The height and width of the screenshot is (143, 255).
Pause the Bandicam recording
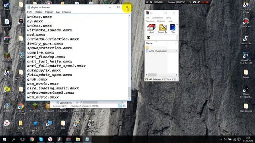coord(203,2)
